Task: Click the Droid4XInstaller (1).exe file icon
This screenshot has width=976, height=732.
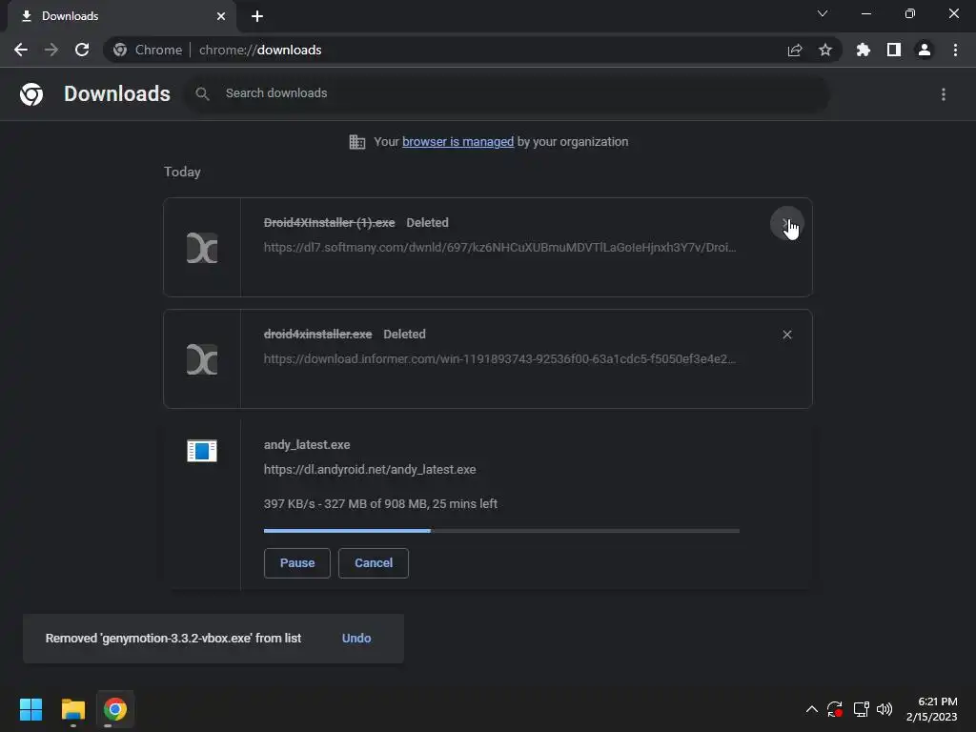Action: 202,248
